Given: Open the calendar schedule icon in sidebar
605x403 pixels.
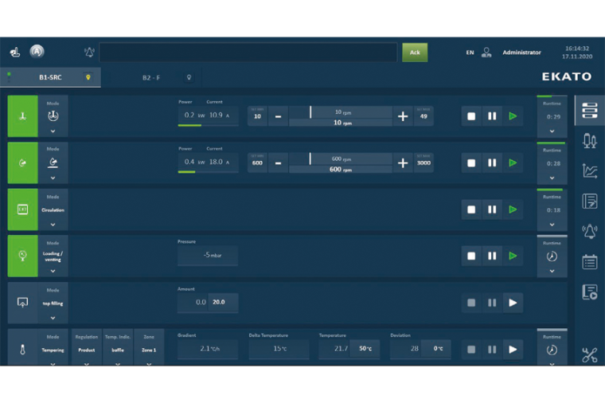Looking at the screenshot, I should click(589, 261).
